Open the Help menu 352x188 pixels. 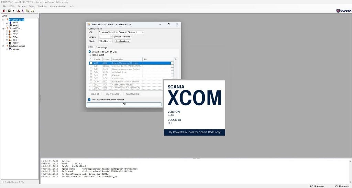coord(72,7)
